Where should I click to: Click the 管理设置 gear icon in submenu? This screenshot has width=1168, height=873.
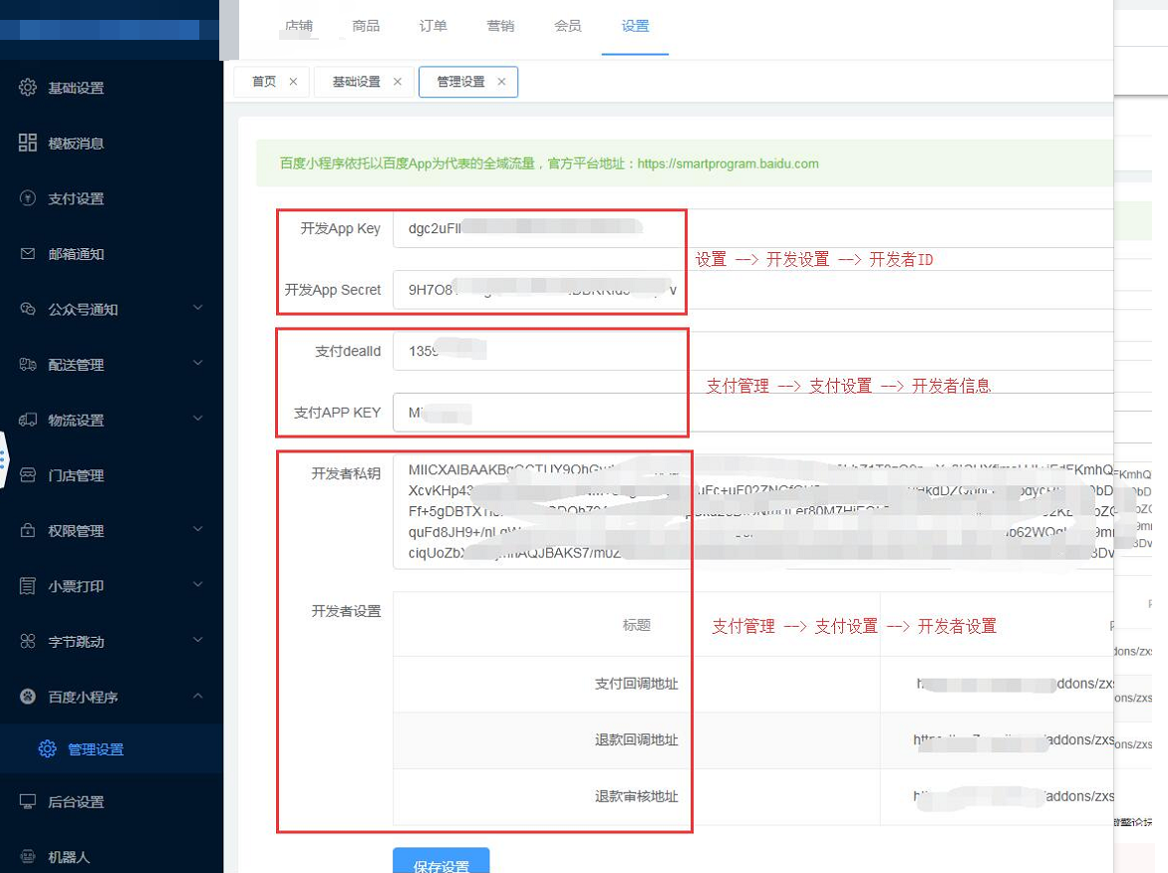pos(47,748)
